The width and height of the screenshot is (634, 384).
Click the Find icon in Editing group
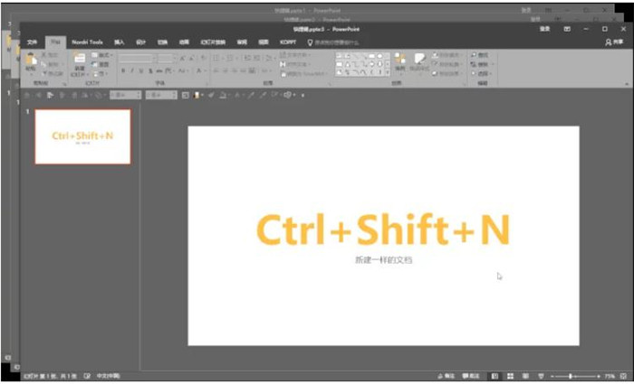point(474,55)
